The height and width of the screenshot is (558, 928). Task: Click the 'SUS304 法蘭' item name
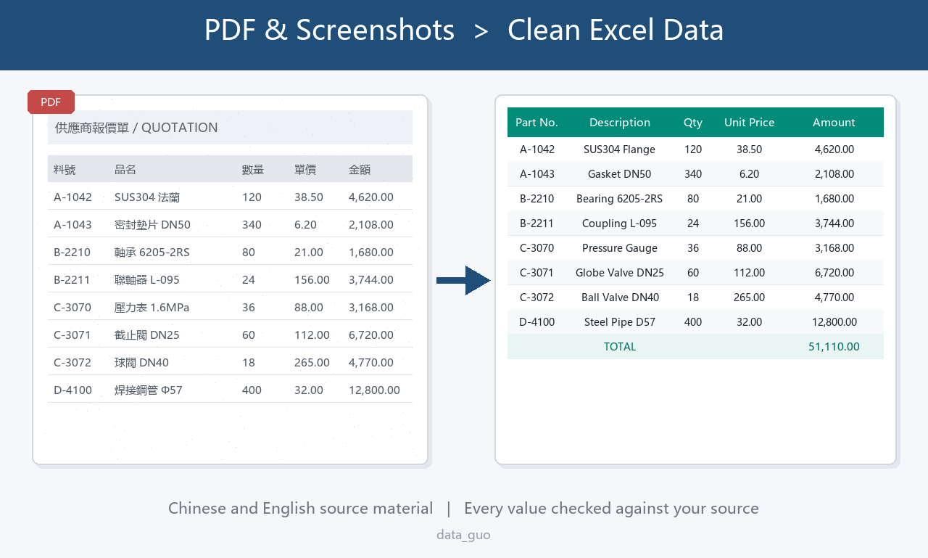click(x=147, y=197)
